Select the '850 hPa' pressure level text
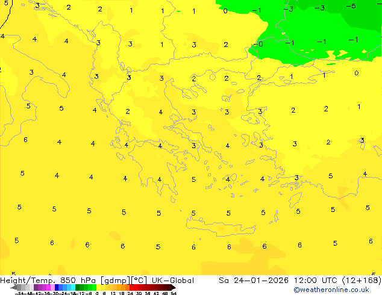The width and height of the screenshot is (382, 295). pos(79,281)
